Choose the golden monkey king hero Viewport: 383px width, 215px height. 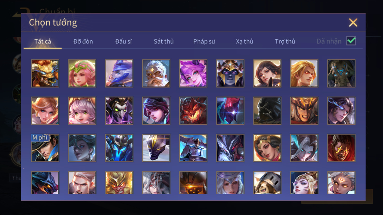119,183
